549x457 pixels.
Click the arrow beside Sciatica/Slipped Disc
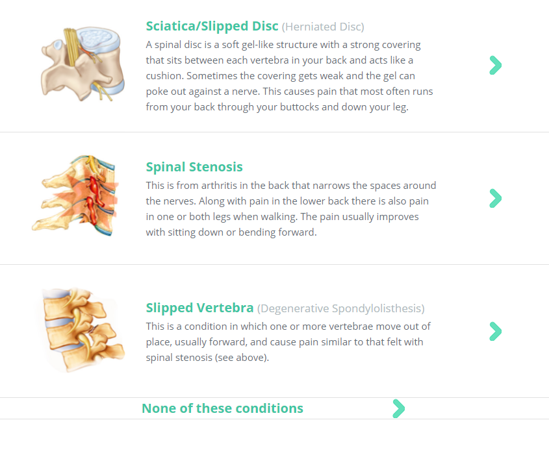[x=495, y=65]
